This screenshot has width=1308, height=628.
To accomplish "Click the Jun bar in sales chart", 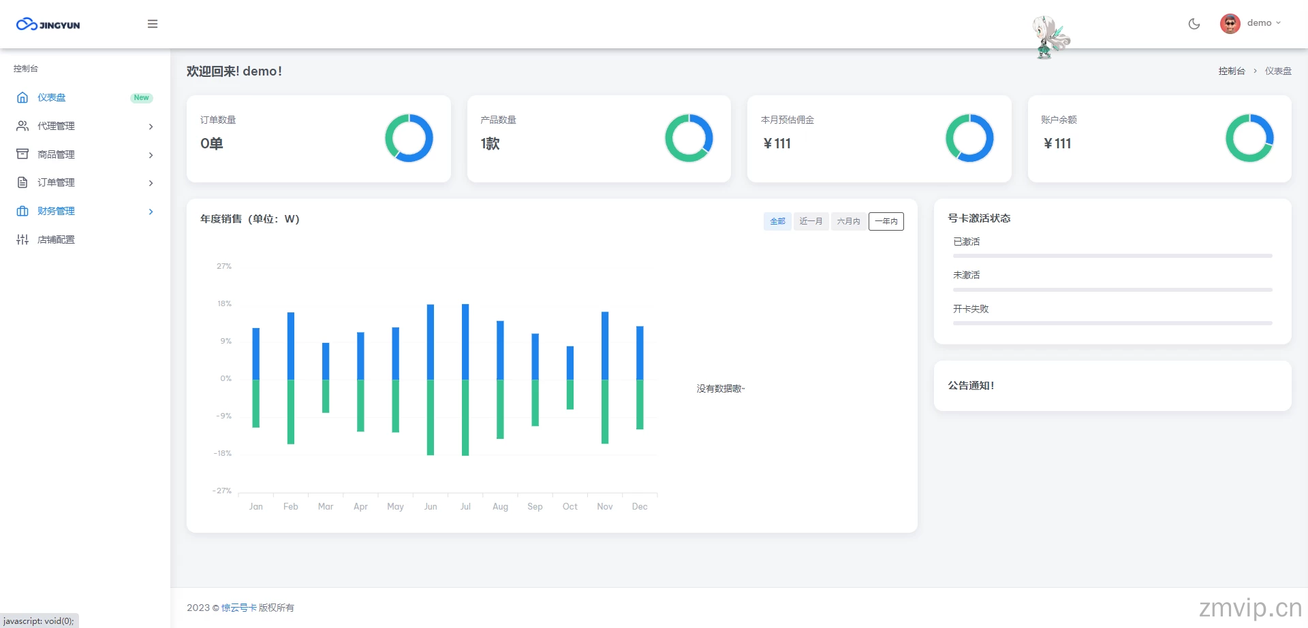I will 431,380.
